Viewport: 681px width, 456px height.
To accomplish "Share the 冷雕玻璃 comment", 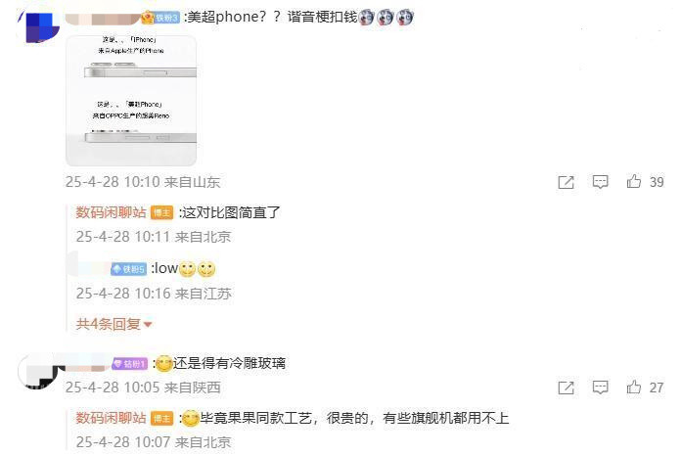I will tap(566, 388).
